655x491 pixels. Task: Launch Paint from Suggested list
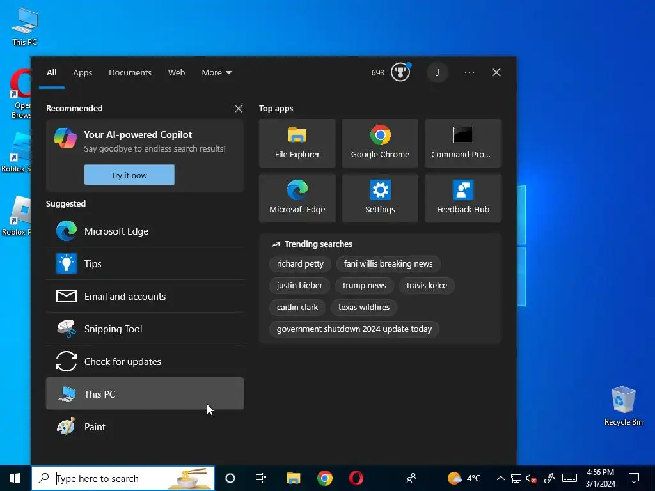click(x=145, y=426)
